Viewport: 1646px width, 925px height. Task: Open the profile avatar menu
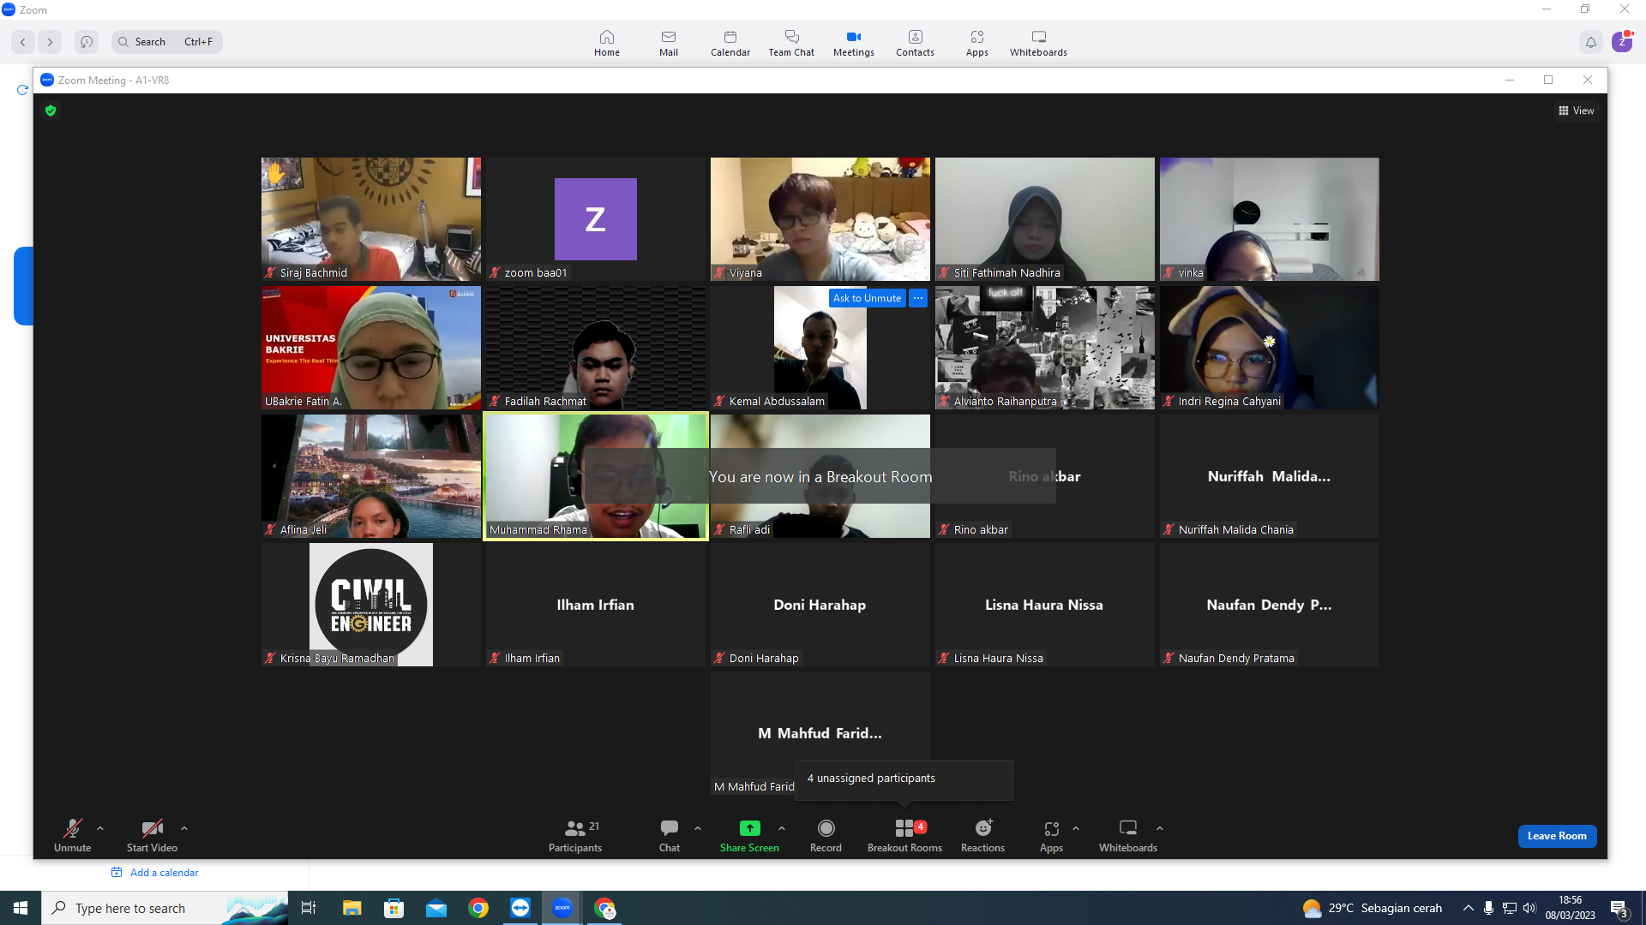(1622, 42)
